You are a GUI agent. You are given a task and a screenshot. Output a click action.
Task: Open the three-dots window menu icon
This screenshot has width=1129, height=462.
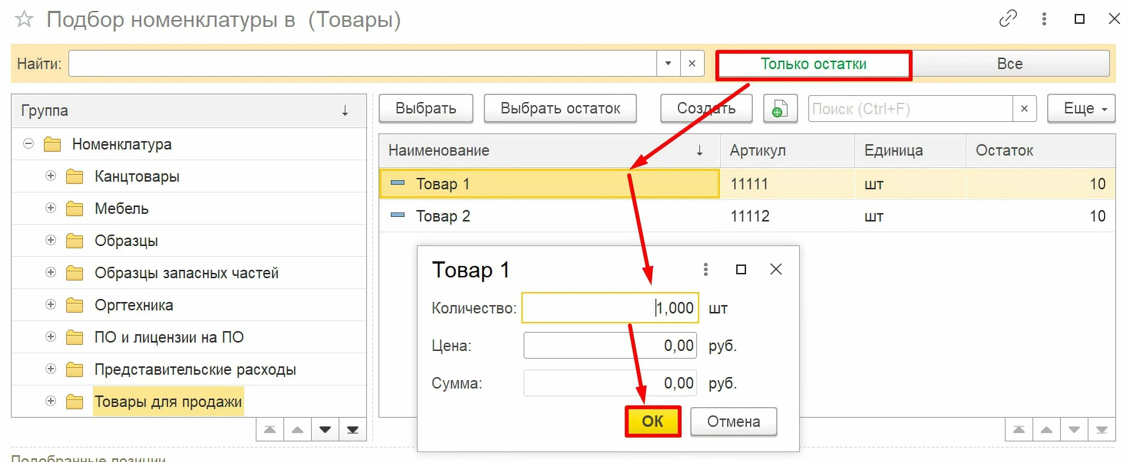(1044, 19)
